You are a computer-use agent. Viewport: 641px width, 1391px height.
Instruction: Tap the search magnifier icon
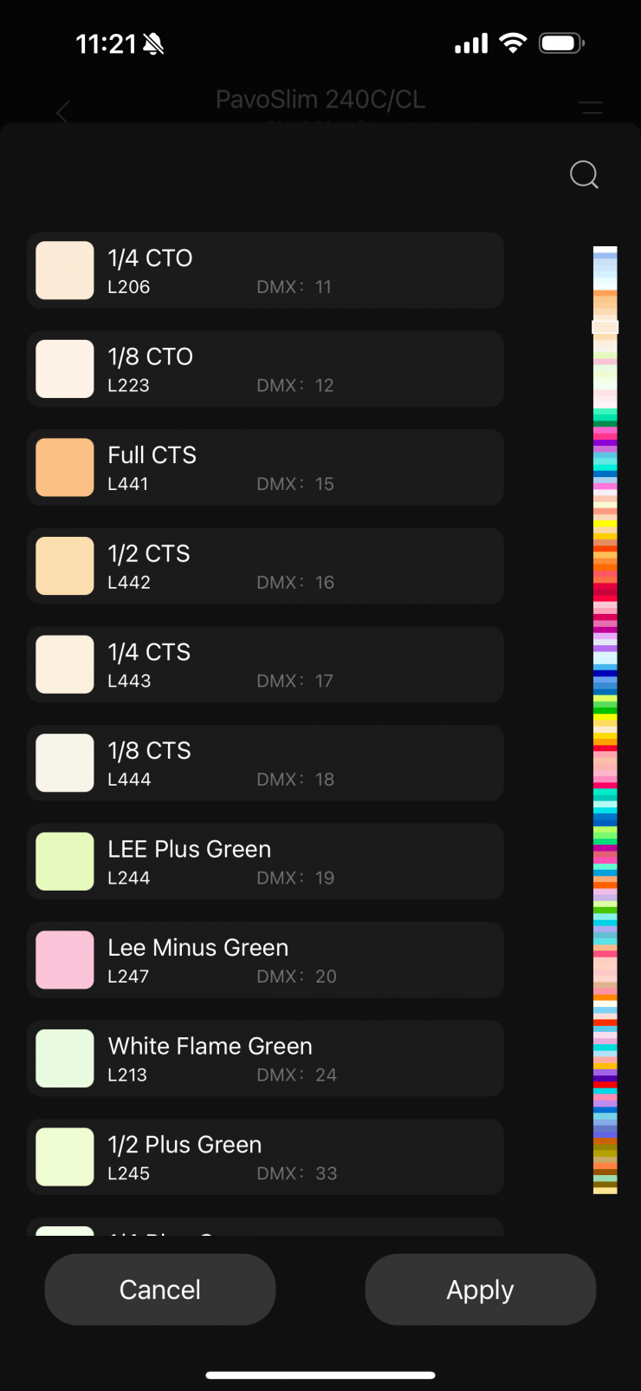tap(584, 175)
